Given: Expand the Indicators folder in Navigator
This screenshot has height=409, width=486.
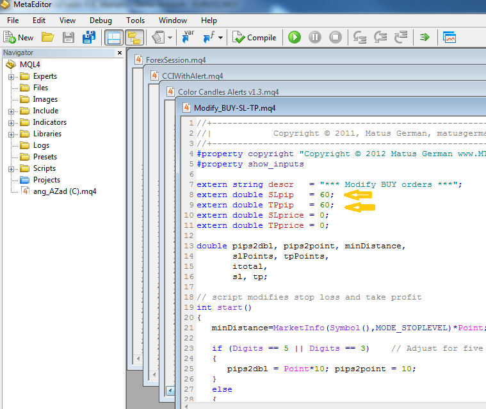Looking at the screenshot, I should coord(11,123).
